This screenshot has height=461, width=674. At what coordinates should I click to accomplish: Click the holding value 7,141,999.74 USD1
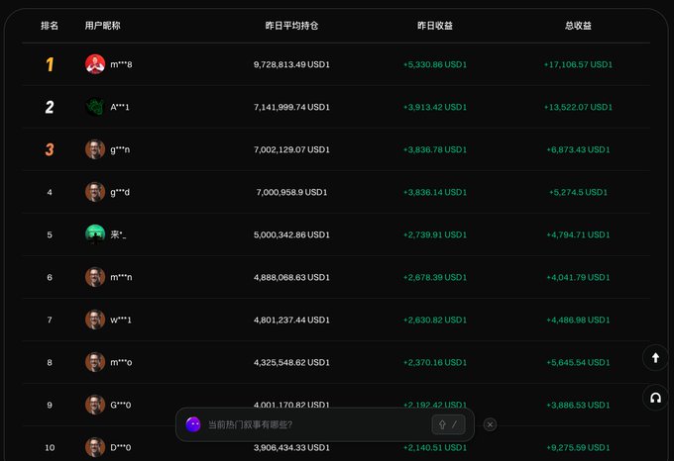(291, 107)
